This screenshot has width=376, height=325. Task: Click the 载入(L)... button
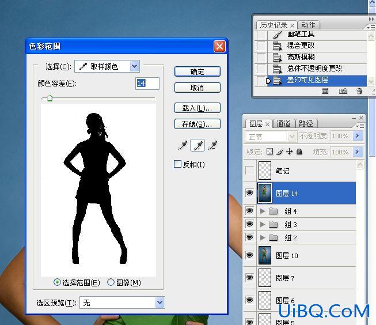point(197,108)
